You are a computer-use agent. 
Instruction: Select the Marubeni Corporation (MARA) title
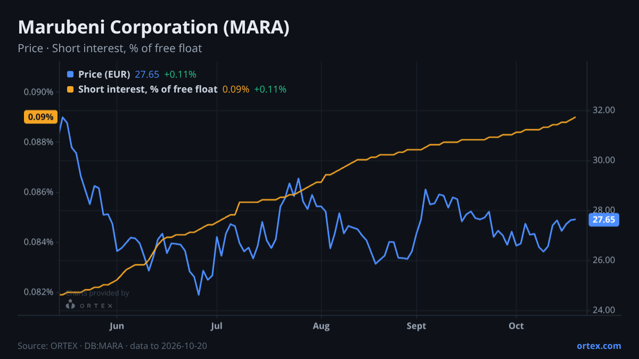tap(154, 28)
